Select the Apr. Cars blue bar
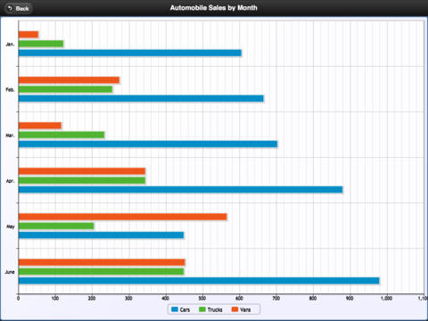The height and width of the screenshot is (321, 428). [x=180, y=189]
